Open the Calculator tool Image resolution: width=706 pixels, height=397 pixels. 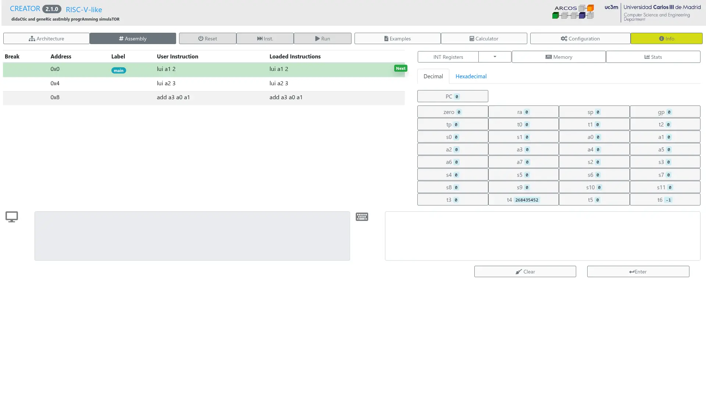[x=484, y=39]
